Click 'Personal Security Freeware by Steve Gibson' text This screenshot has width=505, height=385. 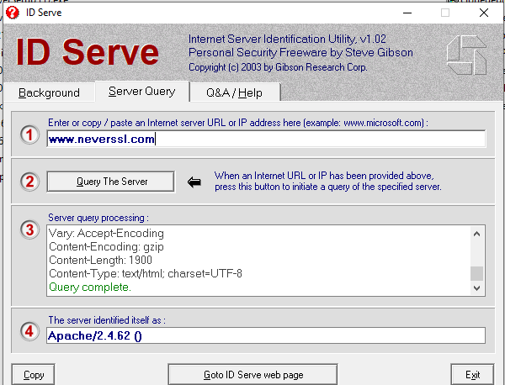[300, 52]
